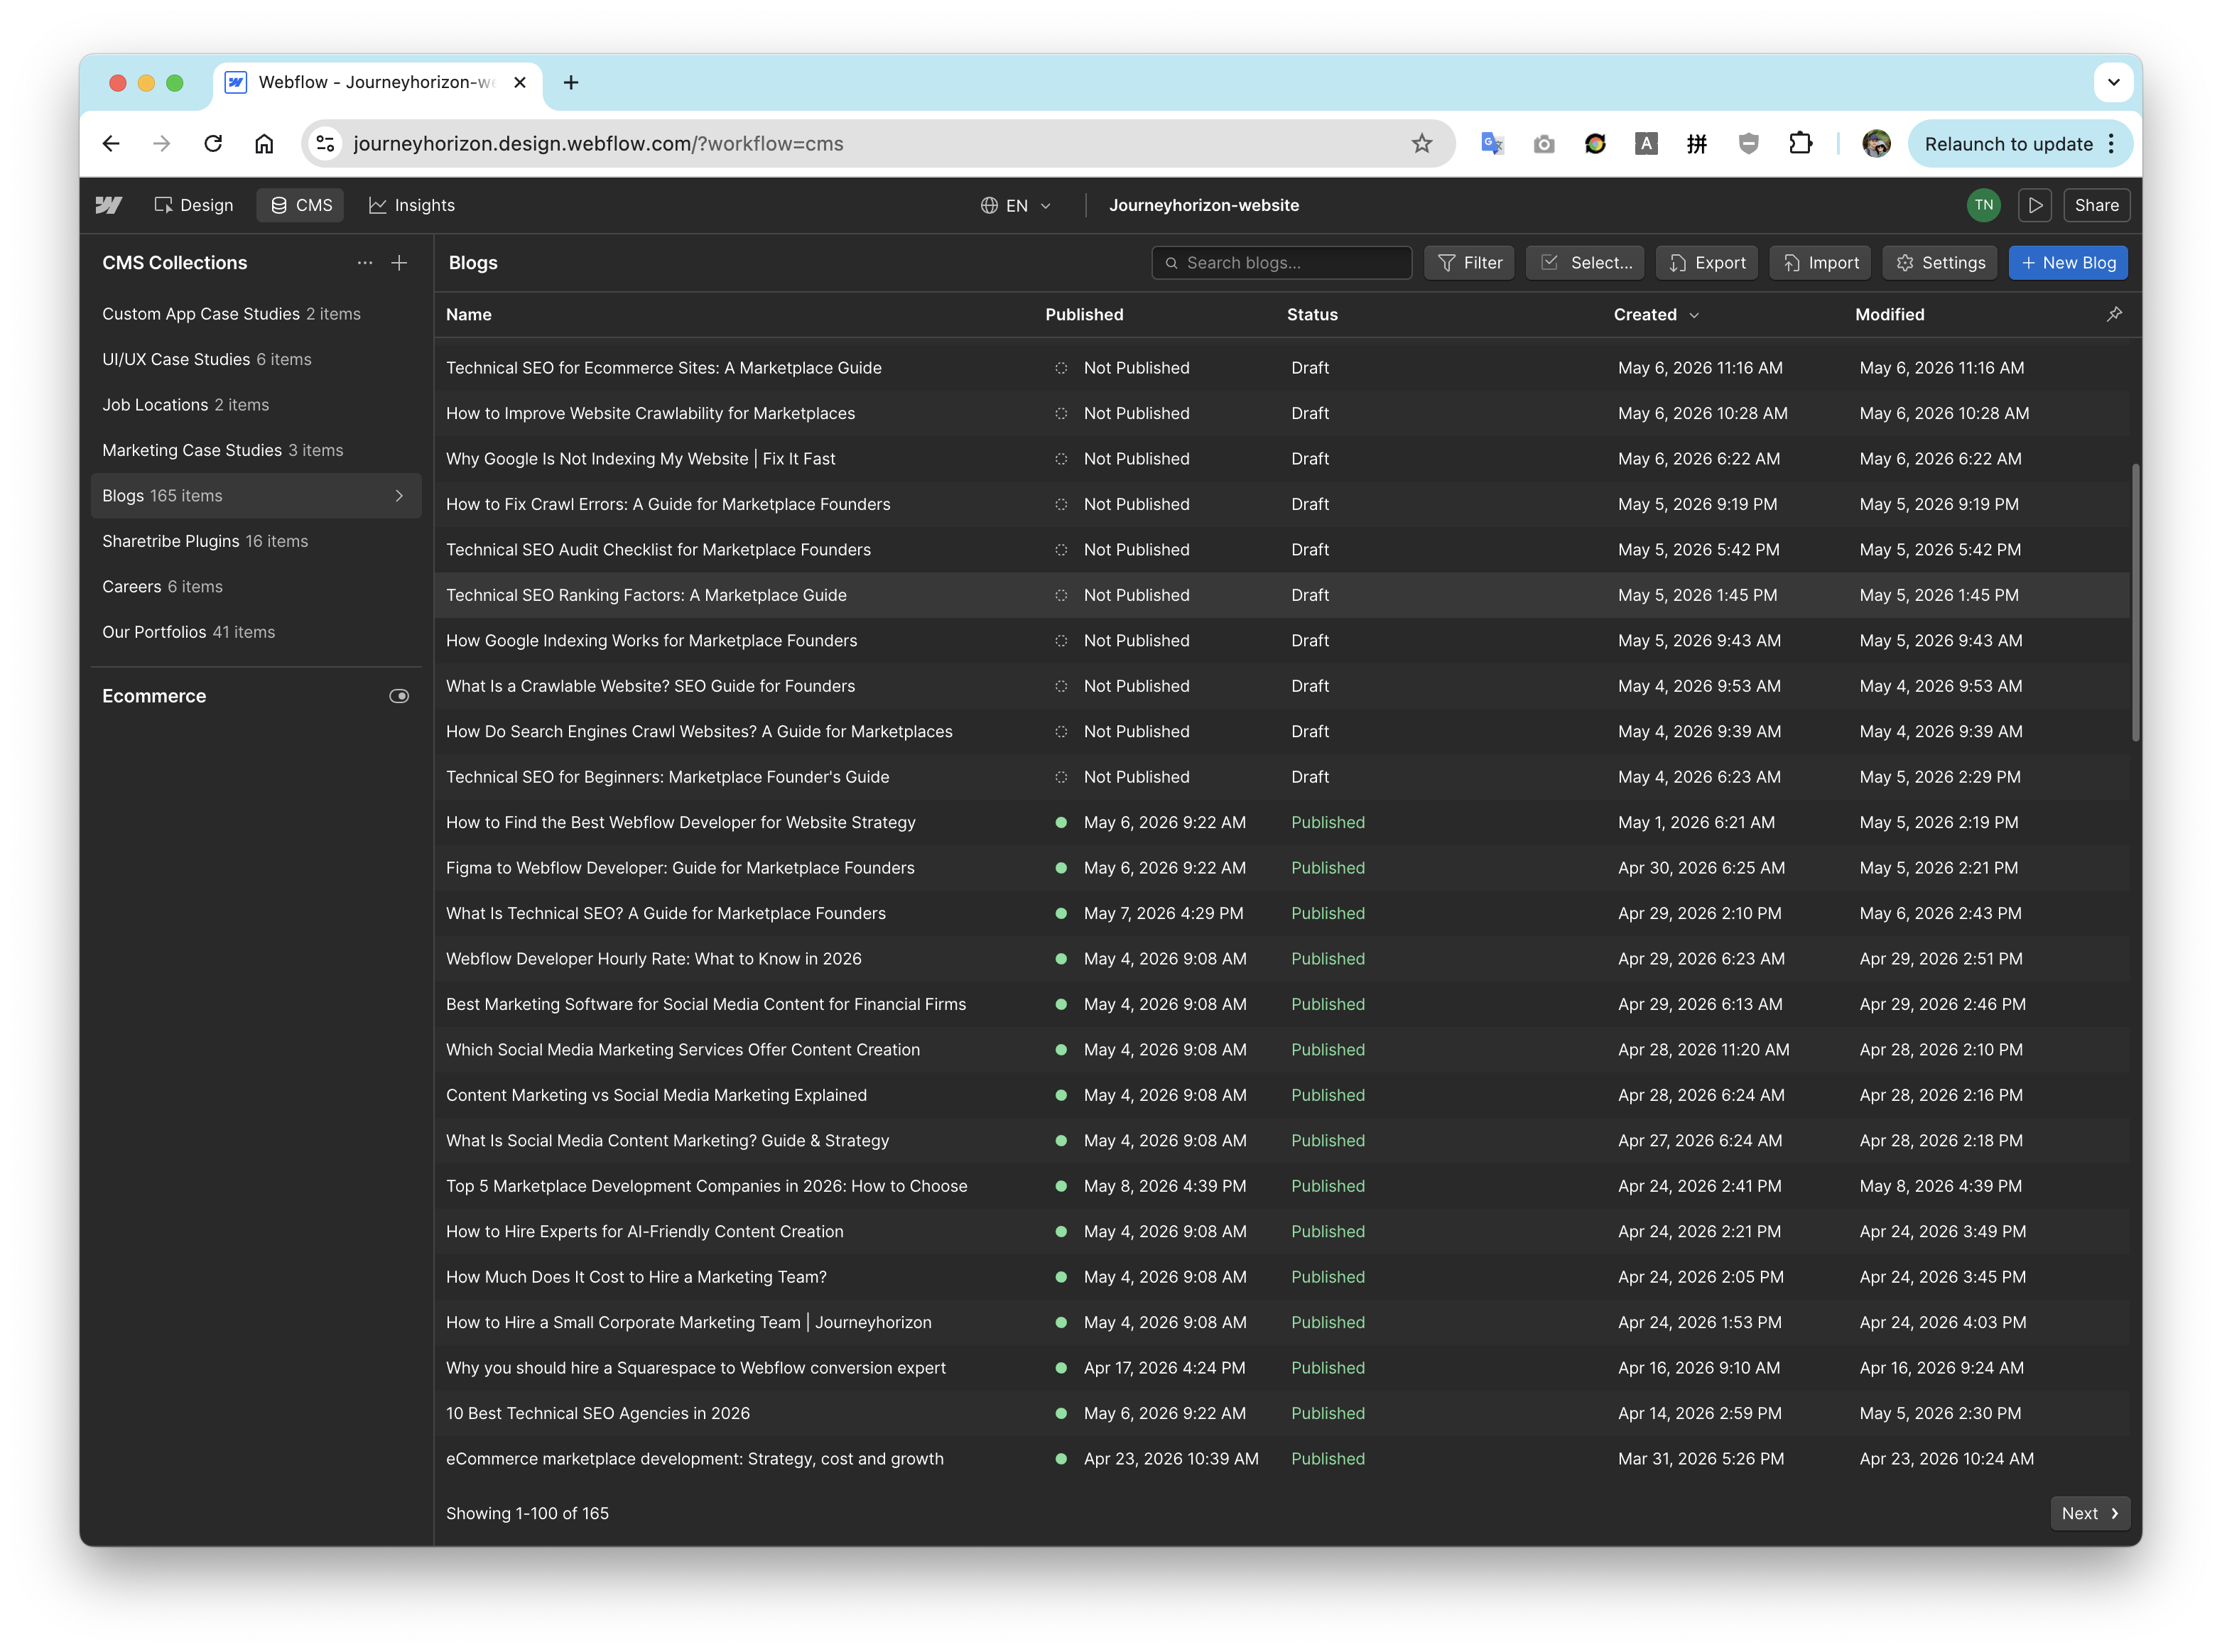Toggle the Ecommerce switch

pos(399,696)
